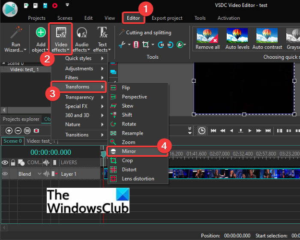
Task: Select Mirror effect
Action: pyautogui.click(x=138, y=151)
